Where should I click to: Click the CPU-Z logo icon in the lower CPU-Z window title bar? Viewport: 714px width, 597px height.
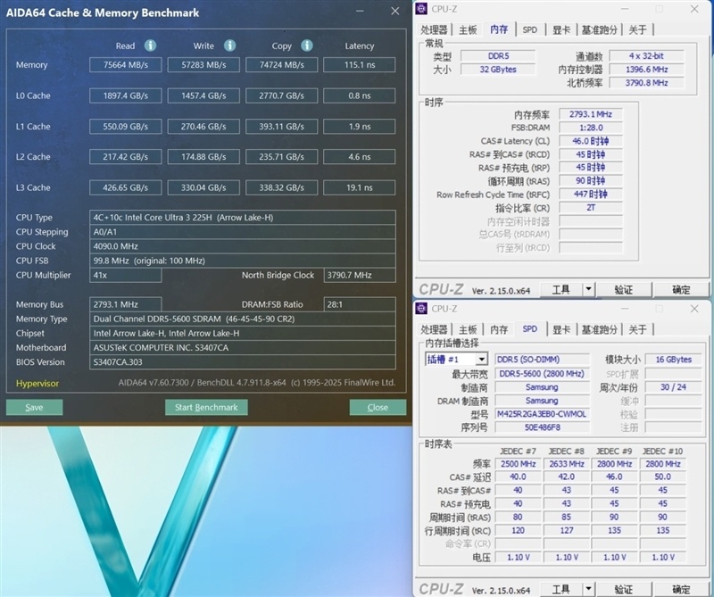click(x=422, y=309)
